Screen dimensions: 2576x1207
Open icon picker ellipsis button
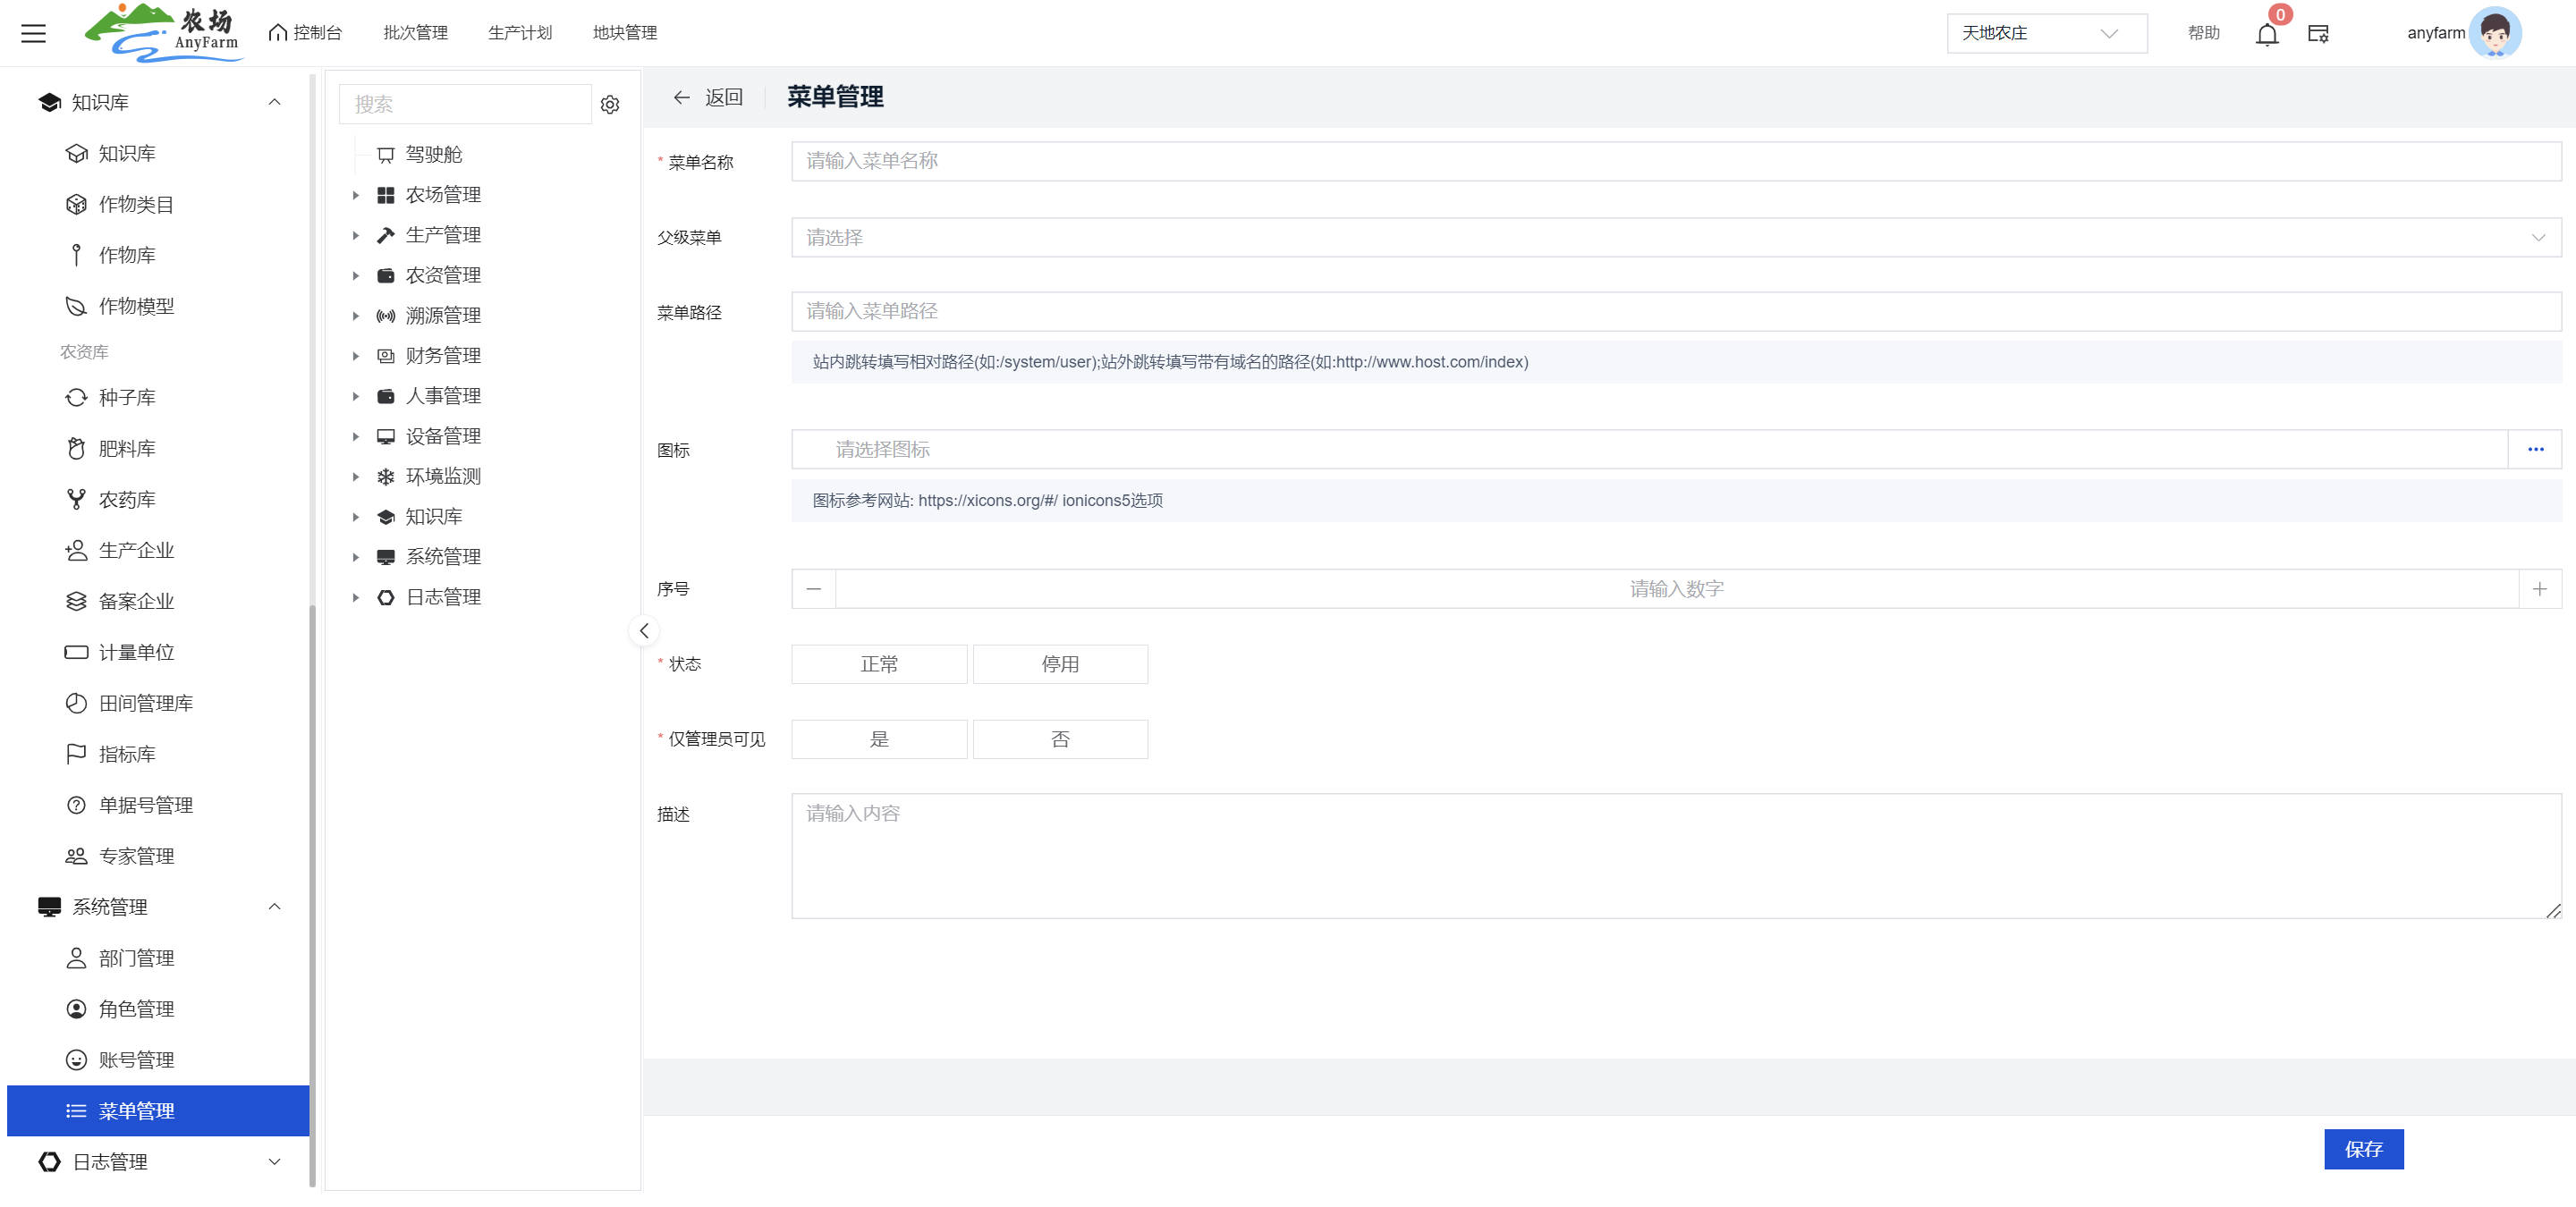[x=2535, y=450]
